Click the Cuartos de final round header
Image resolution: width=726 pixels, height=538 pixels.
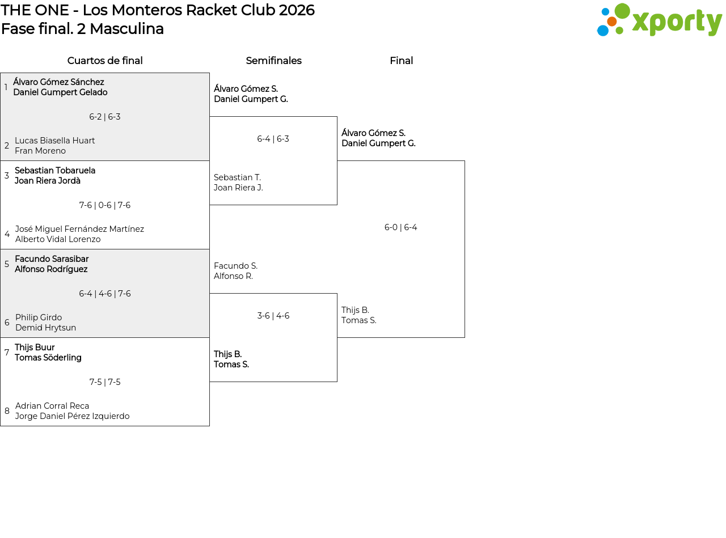coord(105,61)
